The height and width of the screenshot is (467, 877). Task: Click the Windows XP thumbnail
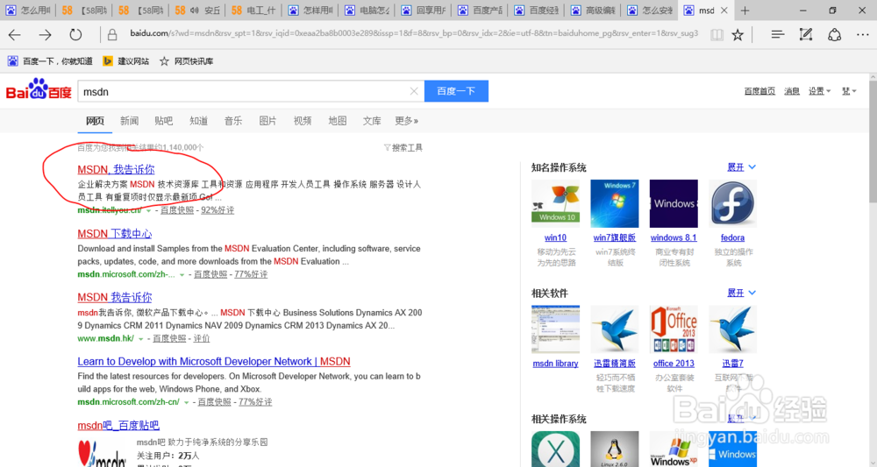[674, 449]
